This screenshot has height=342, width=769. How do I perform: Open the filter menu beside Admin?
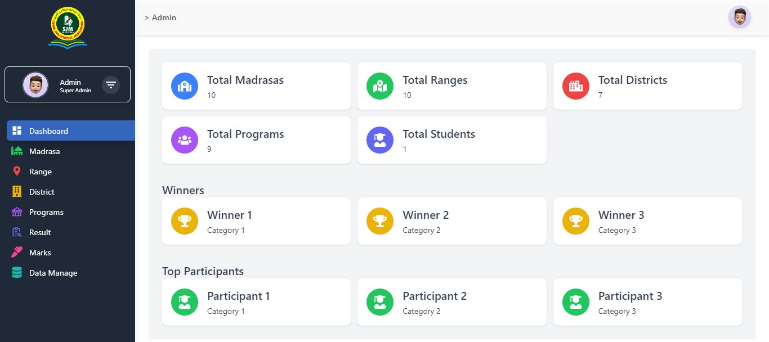[111, 85]
